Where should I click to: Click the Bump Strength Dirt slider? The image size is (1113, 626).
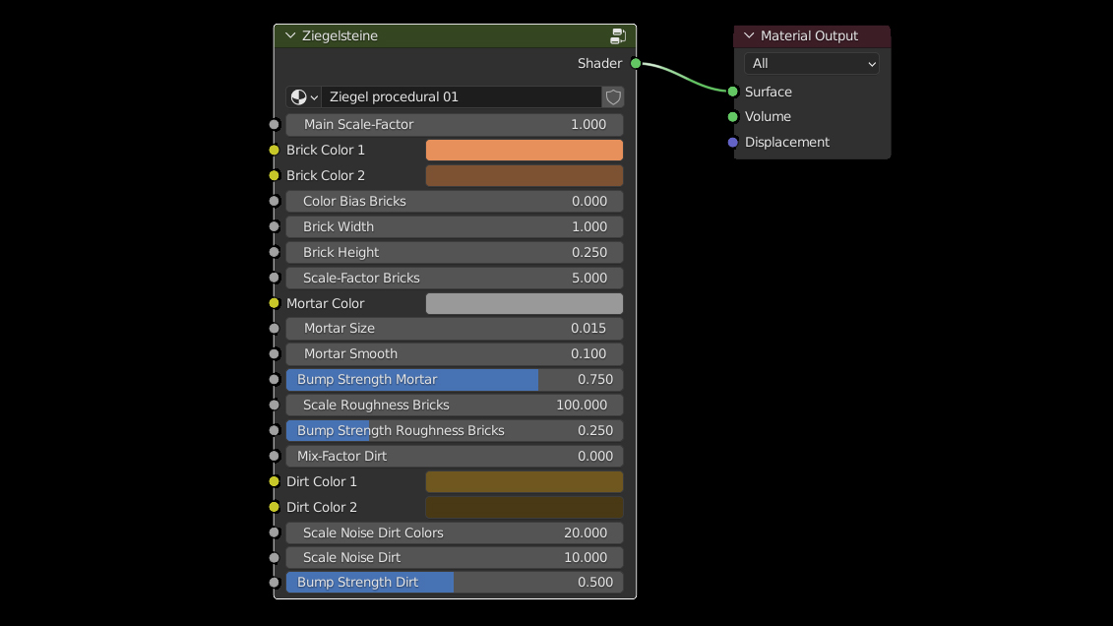(x=455, y=582)
